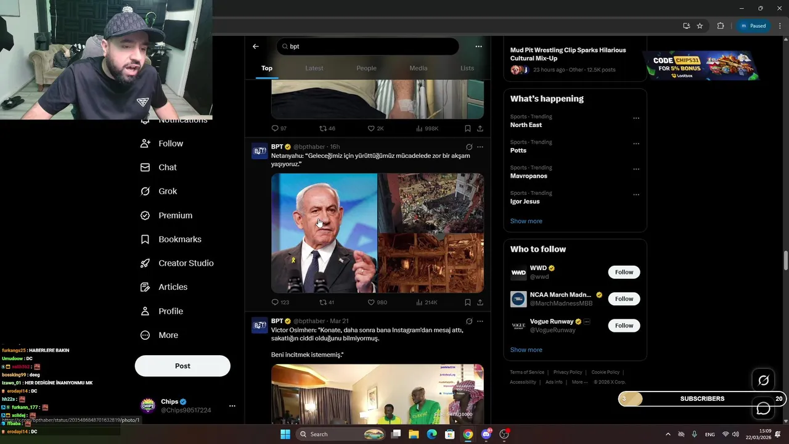Open the Mud Pit Wrestling Clip story
Viewport: 789px width, 444px height.
pos(574,60)
